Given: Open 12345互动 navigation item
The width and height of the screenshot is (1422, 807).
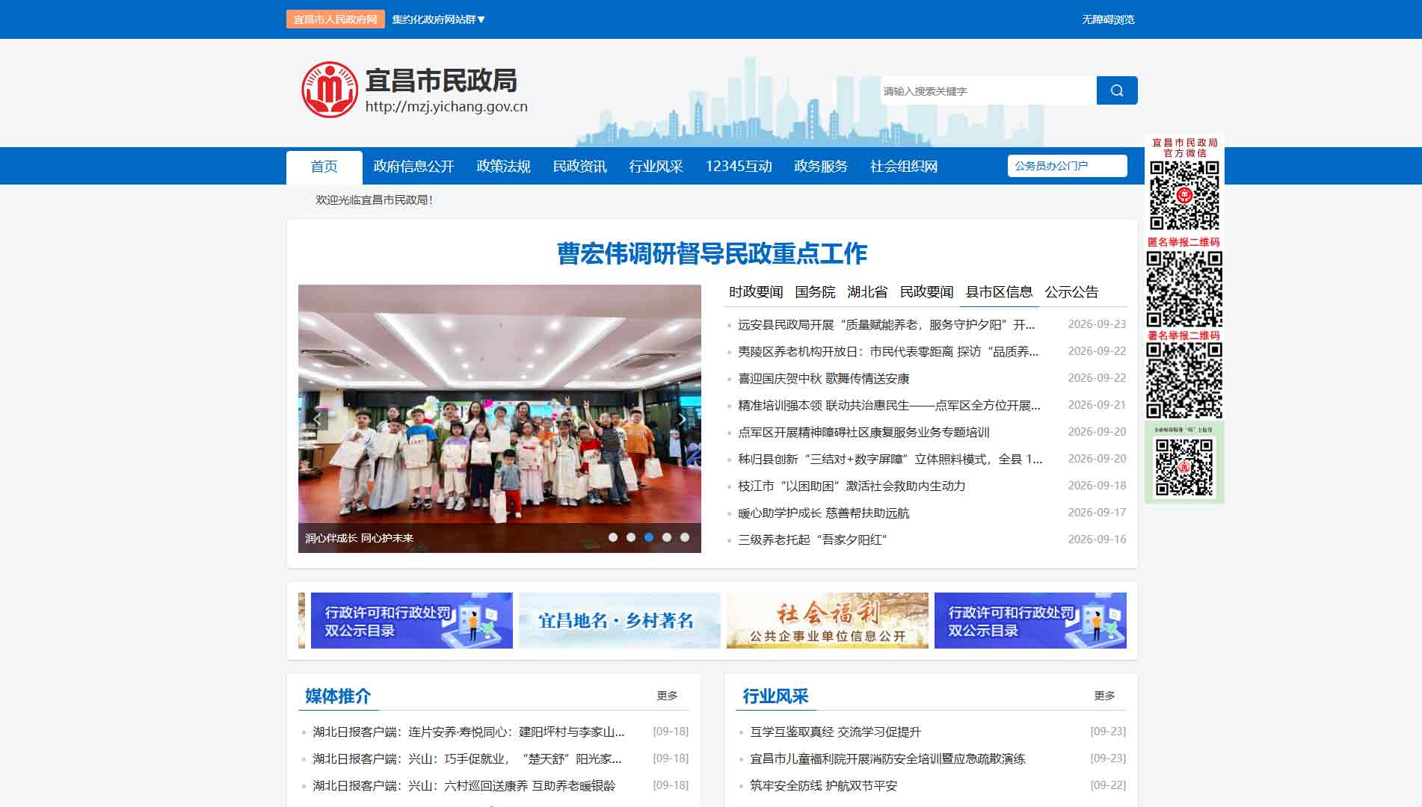Looking at the screenshot, I should [x=739, y=167].
